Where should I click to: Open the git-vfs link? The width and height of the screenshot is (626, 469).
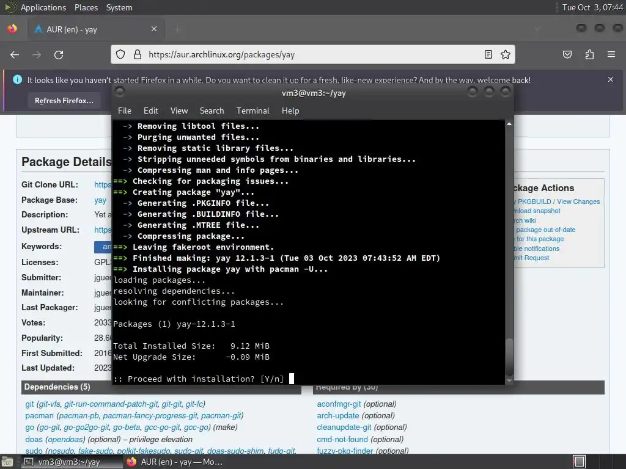(49, 404)
